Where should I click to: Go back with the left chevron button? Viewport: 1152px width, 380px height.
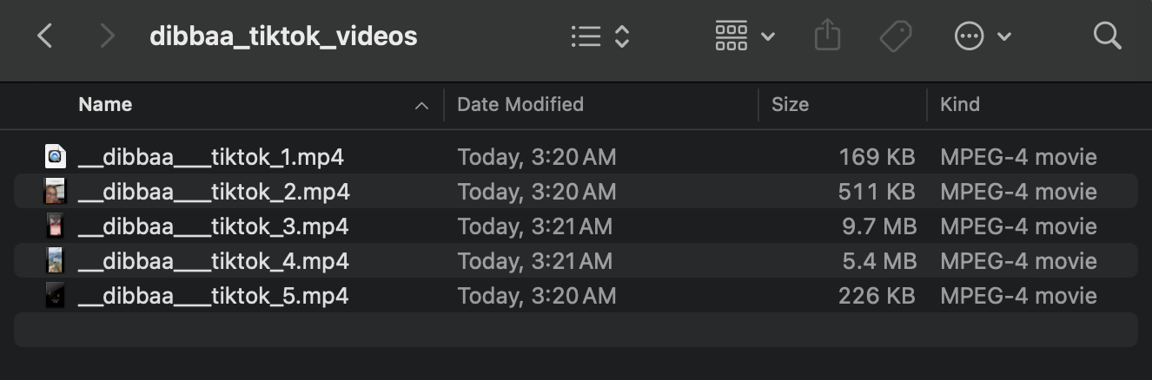tap(45, 36)
